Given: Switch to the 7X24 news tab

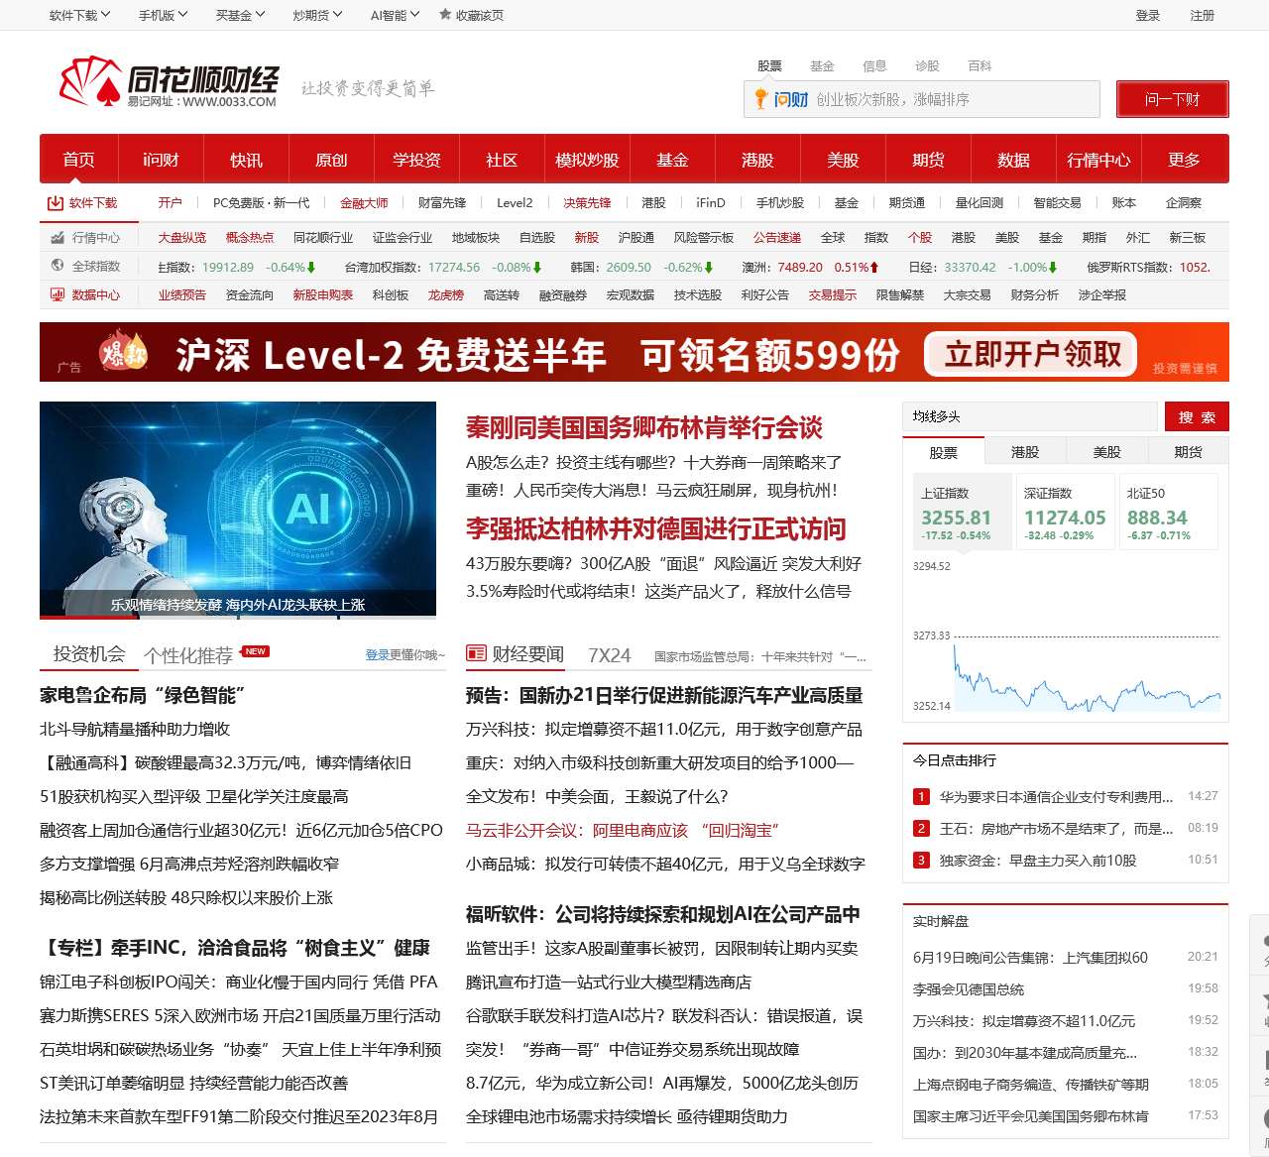Looking at the screenshot, I should pyautogui.click(x=609, y=655).
